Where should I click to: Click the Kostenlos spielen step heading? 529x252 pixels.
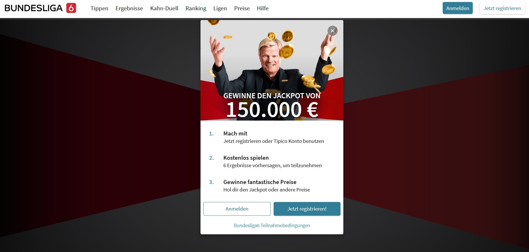pyautogui.click(x=246, y=158)
